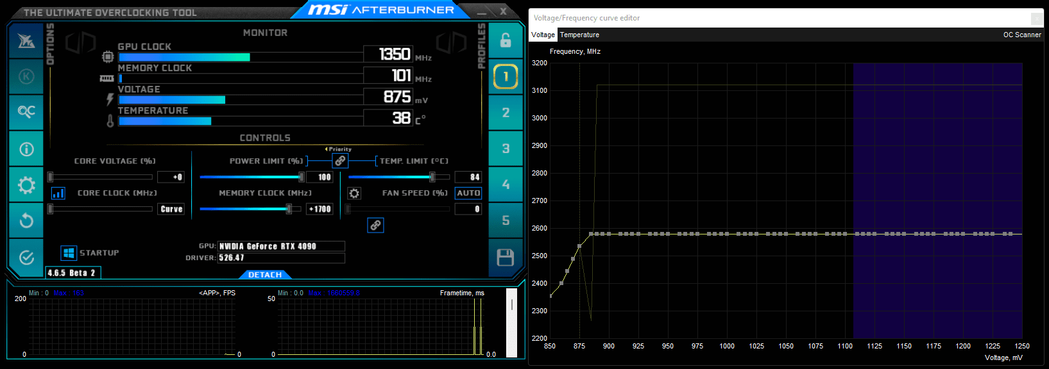Click the core clock slider handle

(x=50, y=209)
